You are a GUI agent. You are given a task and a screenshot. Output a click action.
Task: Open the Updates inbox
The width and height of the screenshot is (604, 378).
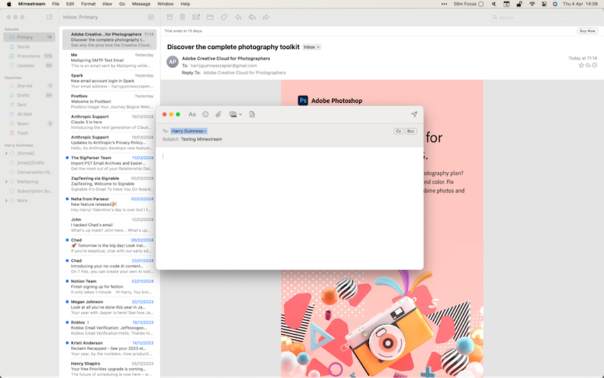click(x=29, y=66)
